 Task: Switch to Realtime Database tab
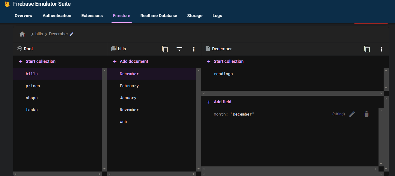(159, 16)
